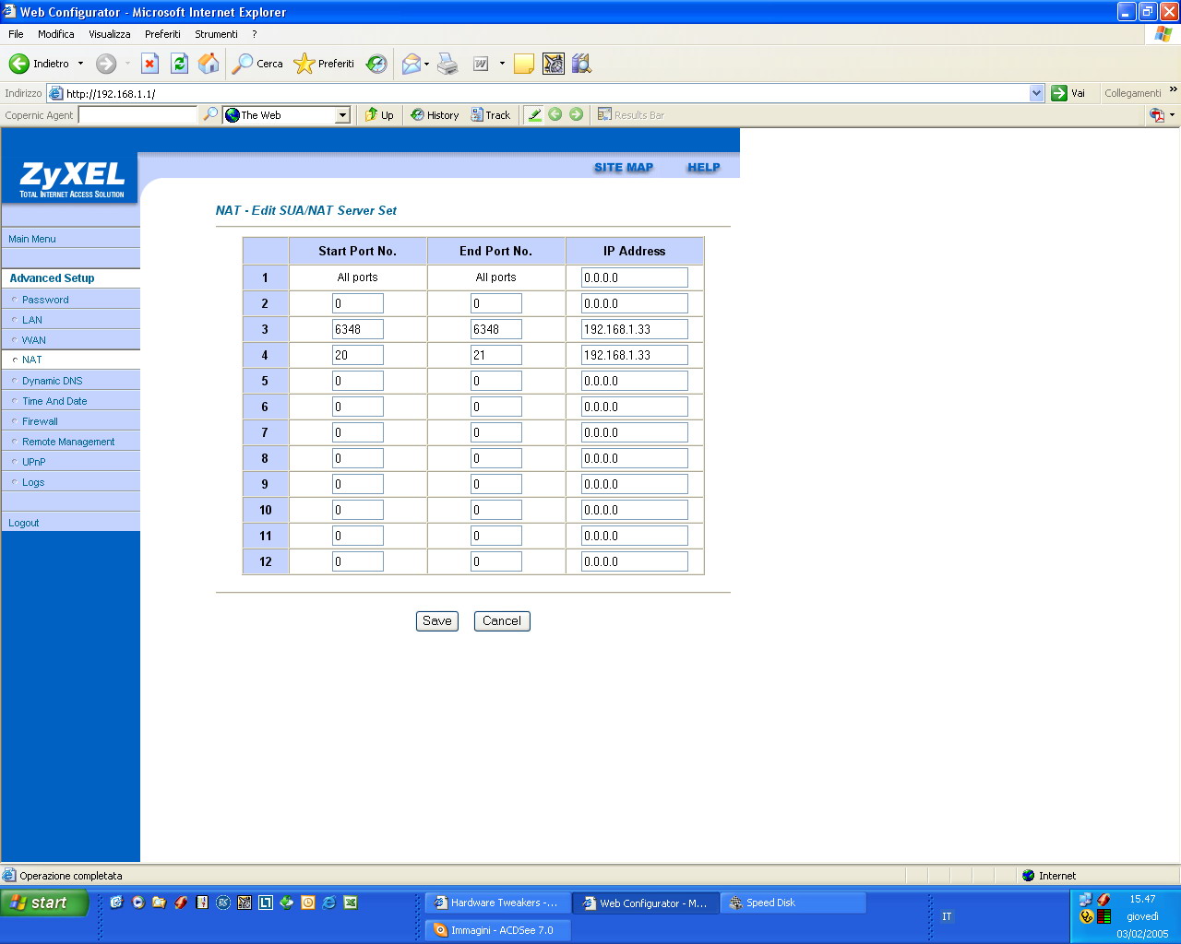Viewport: 1181px width, 944px height.
Task: Stop loading with the red X icon
Action: tap(149, 64)
